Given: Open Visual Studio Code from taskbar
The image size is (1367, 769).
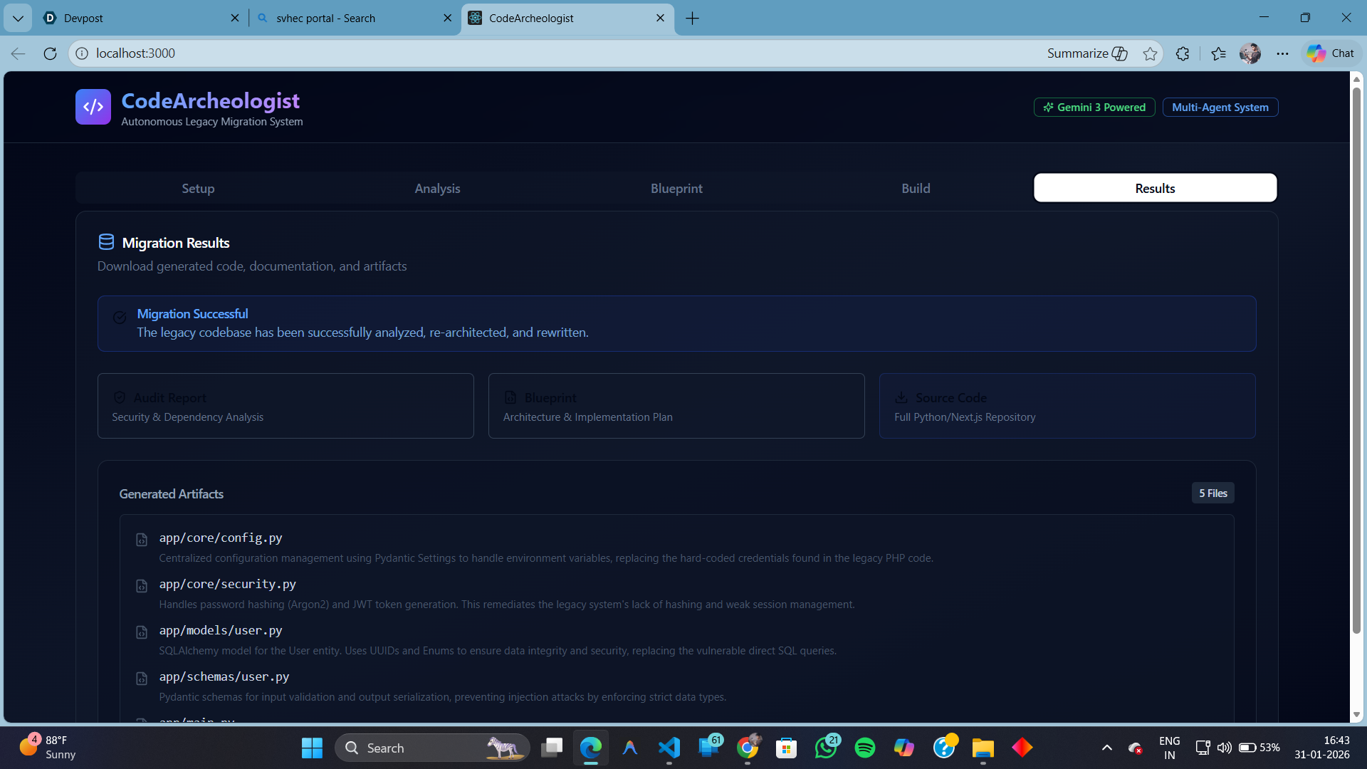Looking at the screenshot, I should tap(669, 748).
